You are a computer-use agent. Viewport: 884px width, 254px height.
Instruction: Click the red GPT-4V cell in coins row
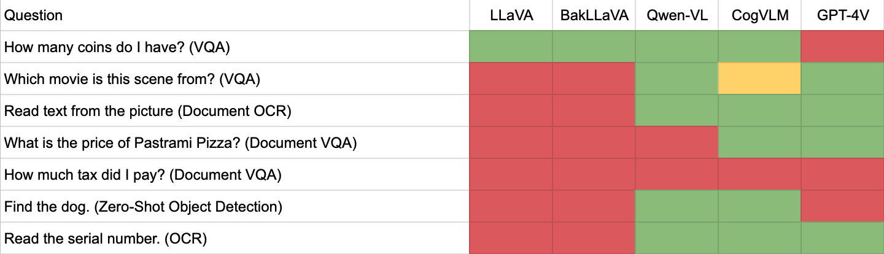pyautogui.click(x=843, y=47)
